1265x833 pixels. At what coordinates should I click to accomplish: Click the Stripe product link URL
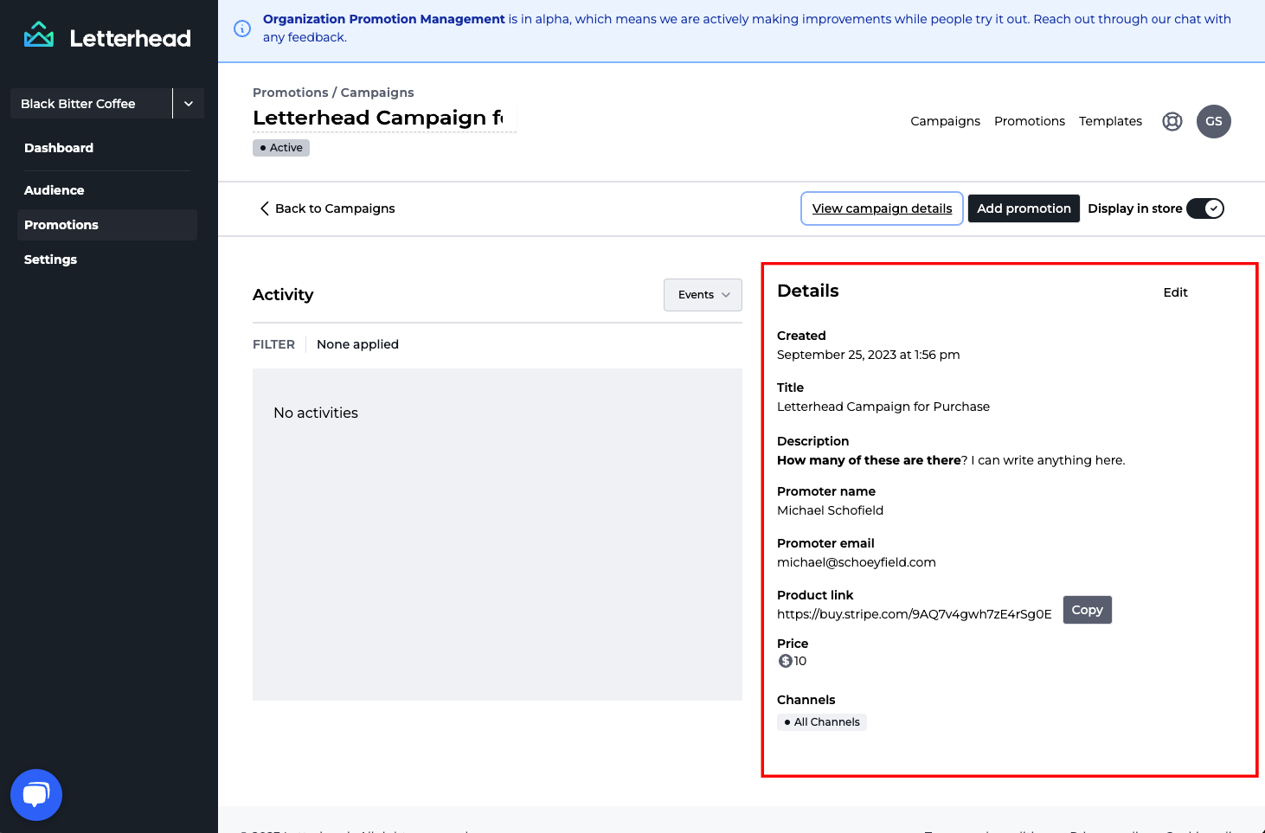point(915,614)
